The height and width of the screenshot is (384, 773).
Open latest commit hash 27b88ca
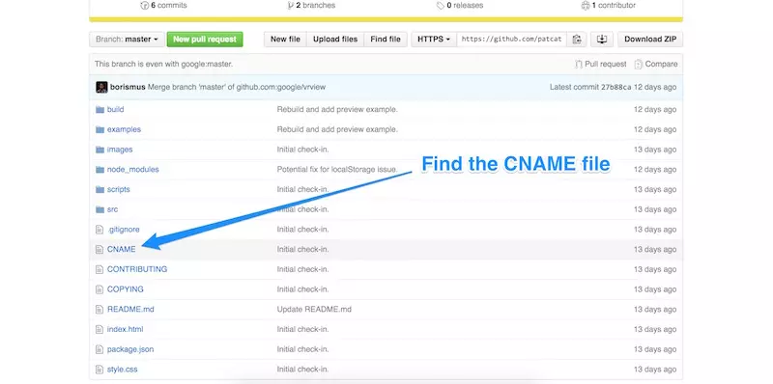pos(616,87)
